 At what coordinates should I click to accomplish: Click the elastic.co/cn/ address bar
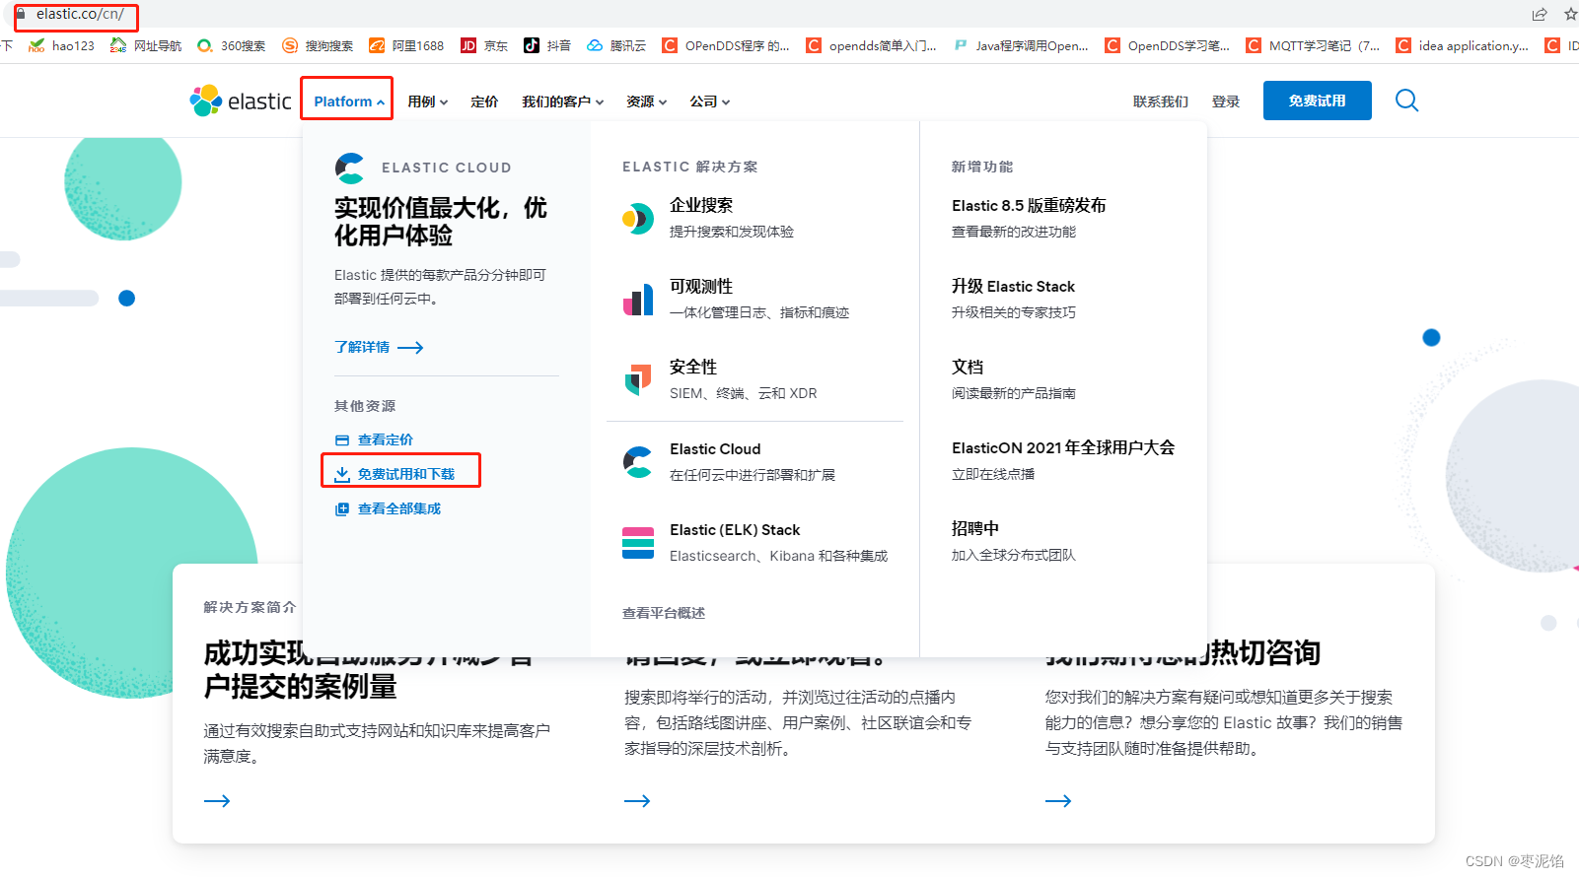[80, 14]
